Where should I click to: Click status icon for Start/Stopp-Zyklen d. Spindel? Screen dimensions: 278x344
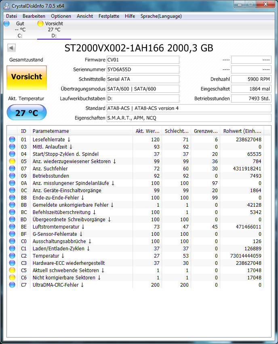coord(12,154)
